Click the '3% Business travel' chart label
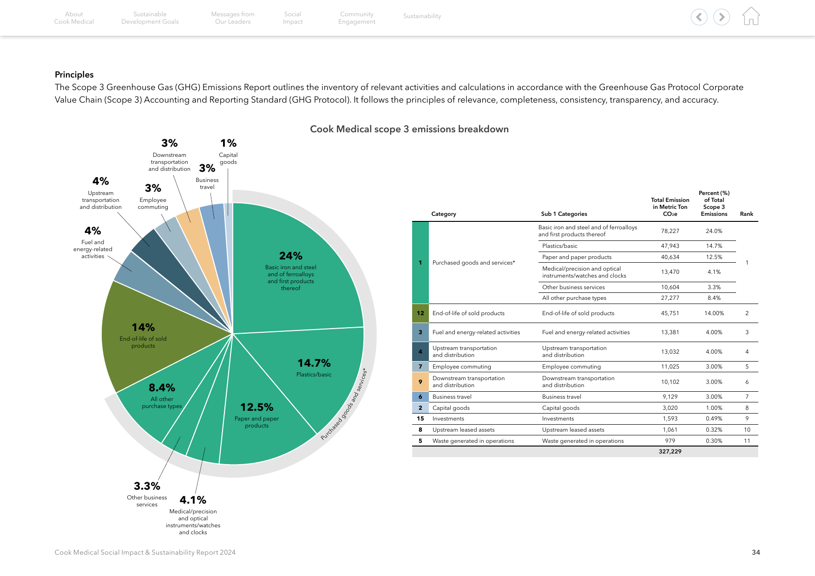The height and width of the screenshot is (576, 815). pyautogui.click(x=207, y=176)
